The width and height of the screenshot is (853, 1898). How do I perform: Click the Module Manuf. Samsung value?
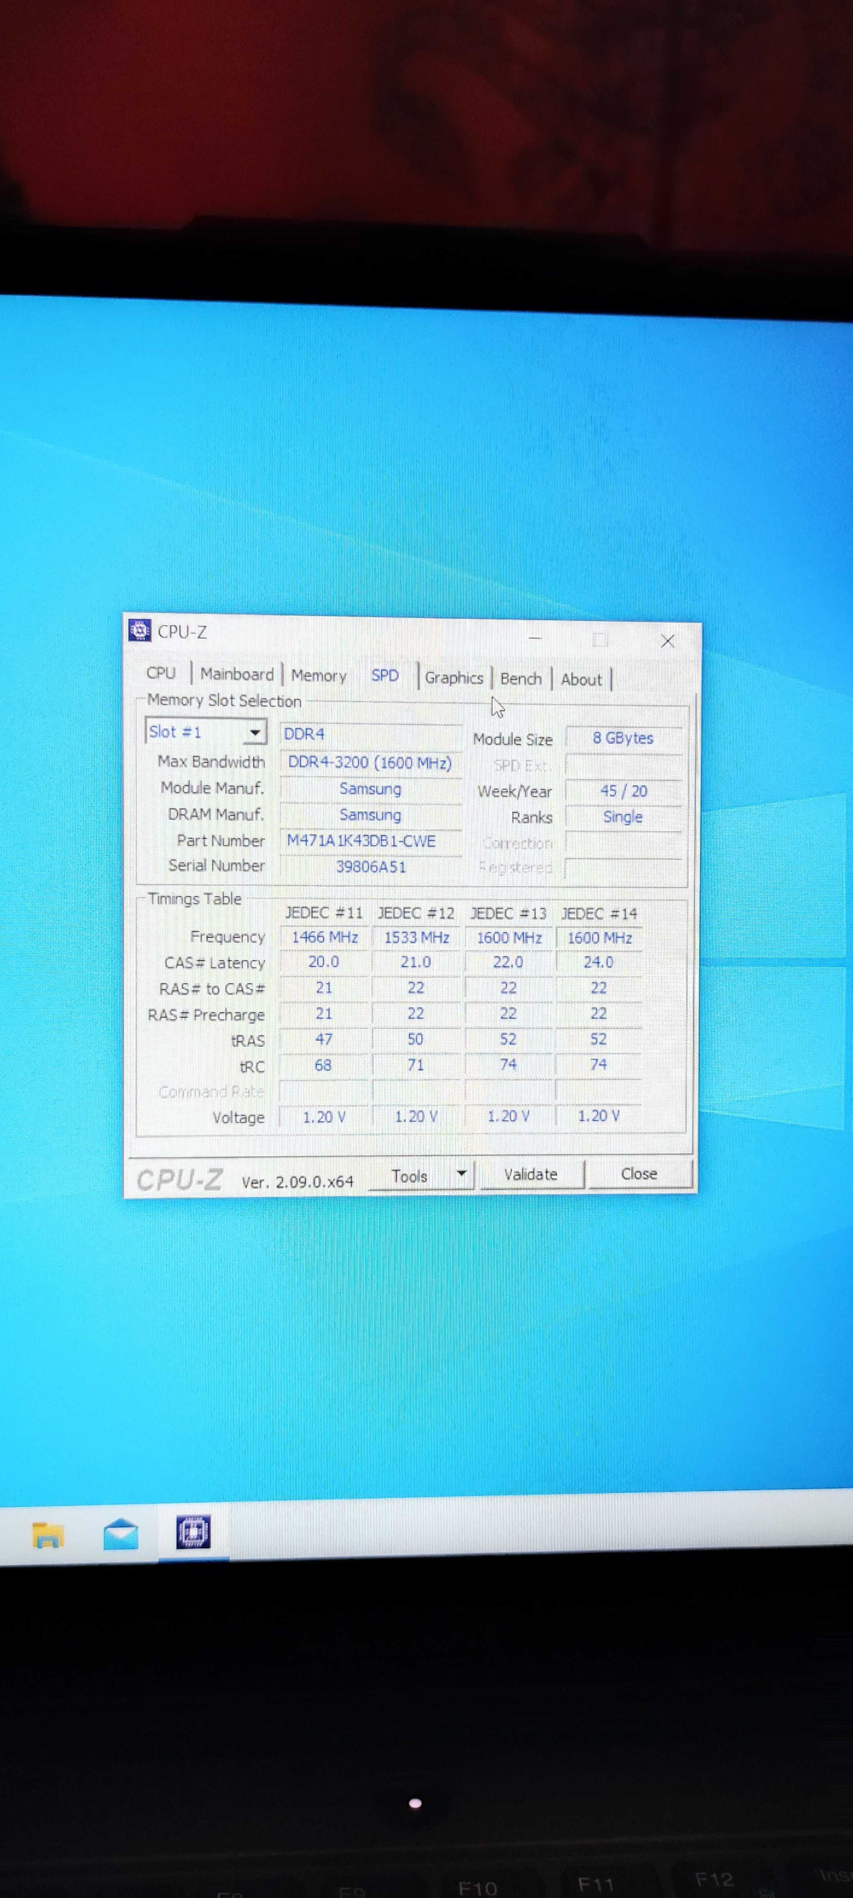pos(370,789)
